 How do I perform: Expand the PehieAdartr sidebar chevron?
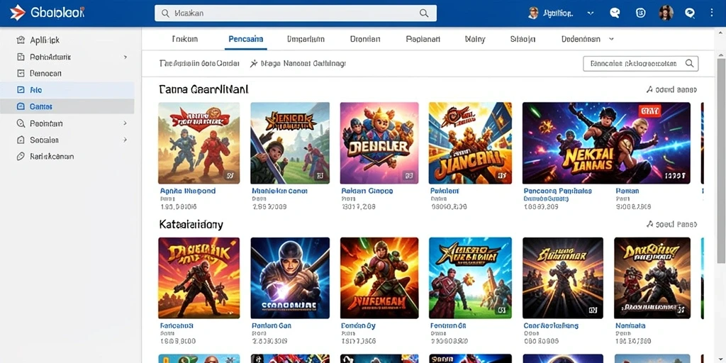point(125,57)
